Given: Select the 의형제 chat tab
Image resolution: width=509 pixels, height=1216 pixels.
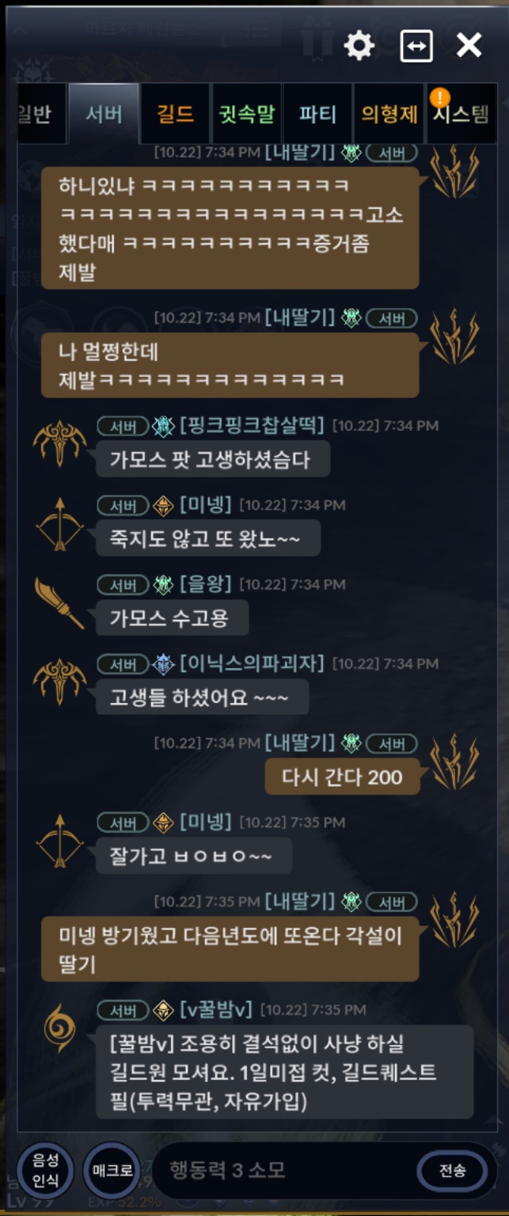Looking at the screenshot, I should click(389, 114).
